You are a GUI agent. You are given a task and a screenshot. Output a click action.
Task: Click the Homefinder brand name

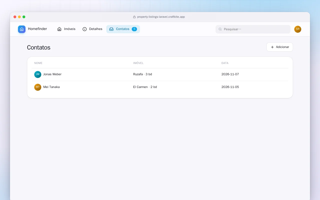pos(37,29)
